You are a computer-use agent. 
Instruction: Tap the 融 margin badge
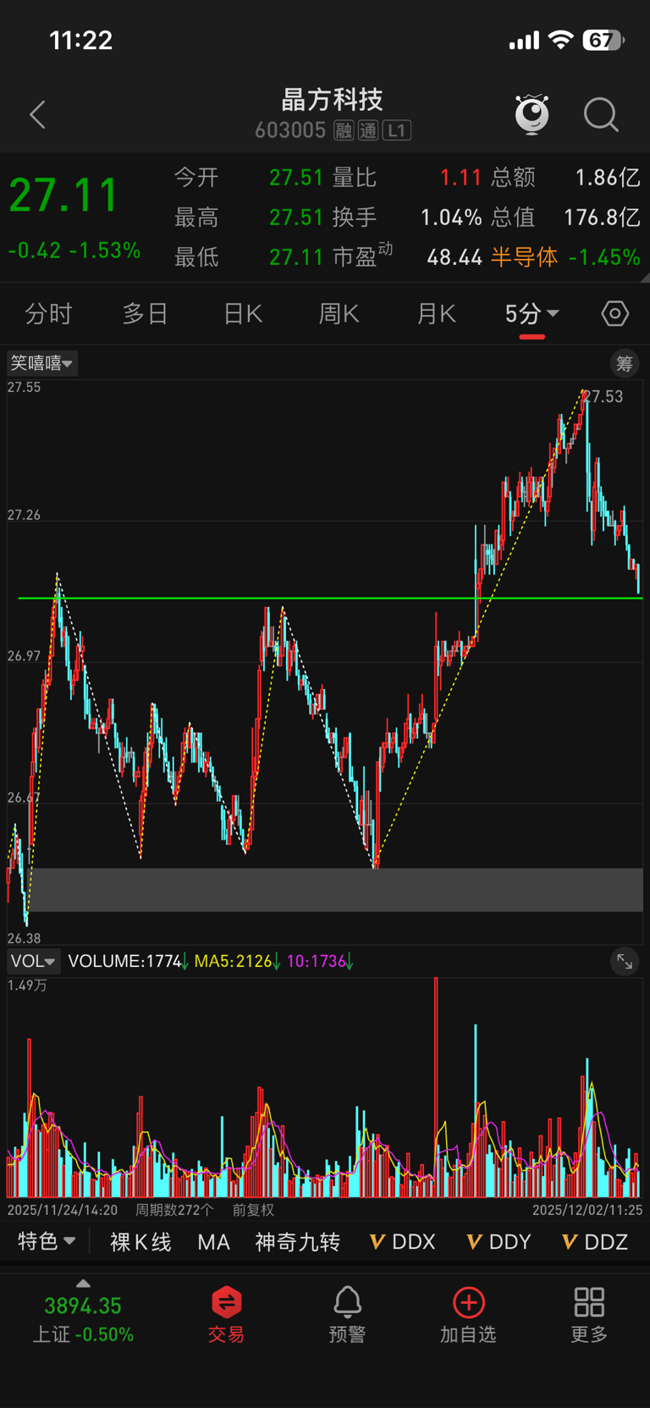click(343, 130)
